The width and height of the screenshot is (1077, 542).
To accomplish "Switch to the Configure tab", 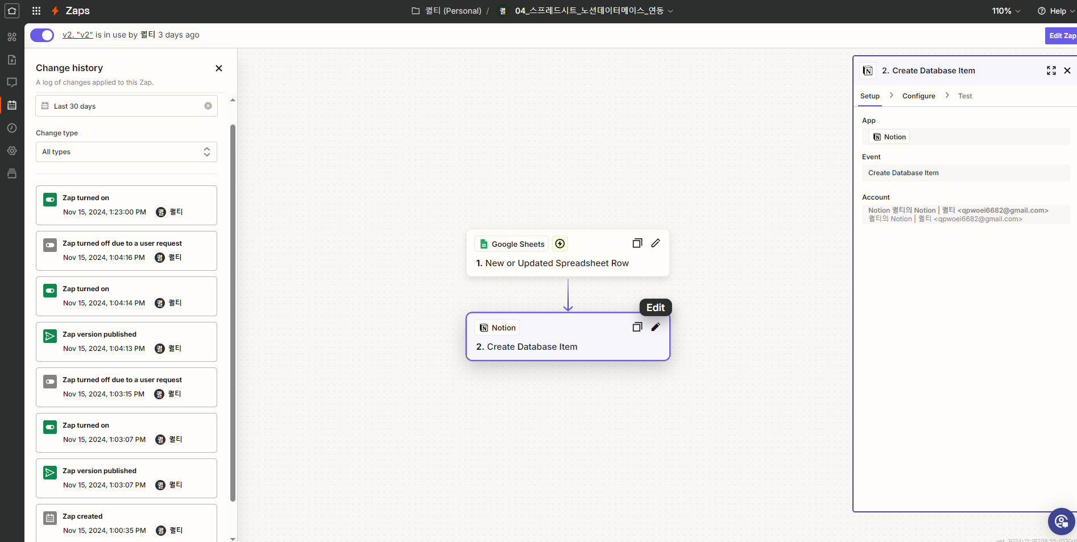I will [x=919, y=96].
